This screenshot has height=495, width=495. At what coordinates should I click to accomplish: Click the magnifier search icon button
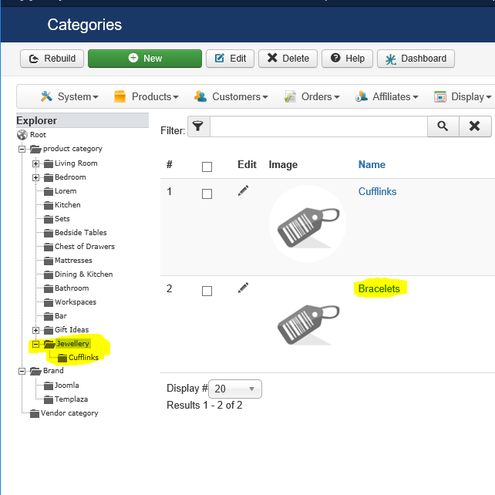[443, 126]
